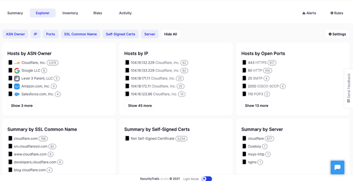This screenshot has height=181, width=353.
Task: Open the chat support bubble icon
Action: (337, 167)
